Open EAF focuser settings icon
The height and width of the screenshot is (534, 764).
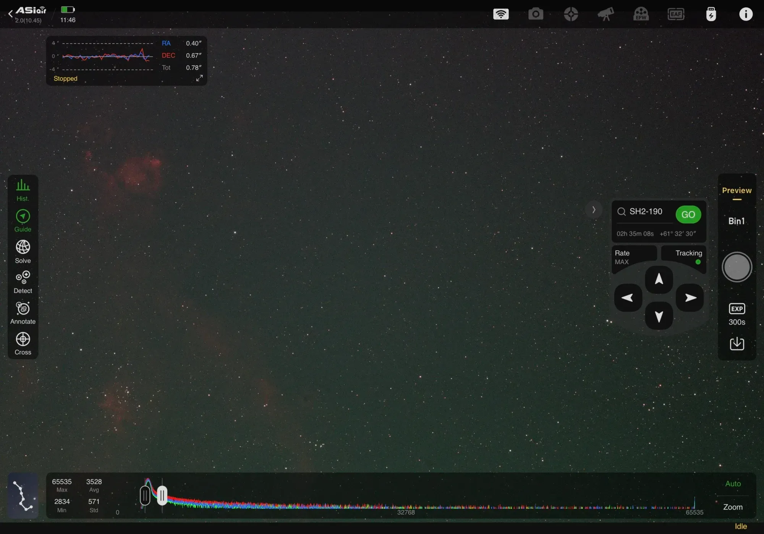click(676, 14)
